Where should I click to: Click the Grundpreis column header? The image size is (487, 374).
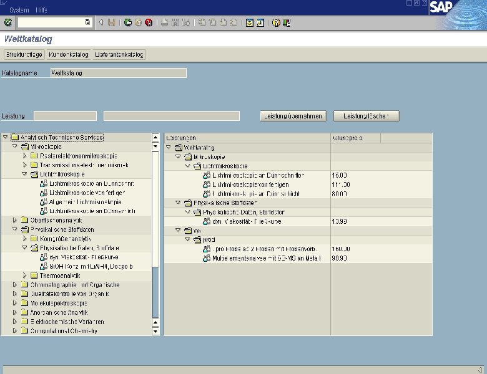[x=355, y=138]
